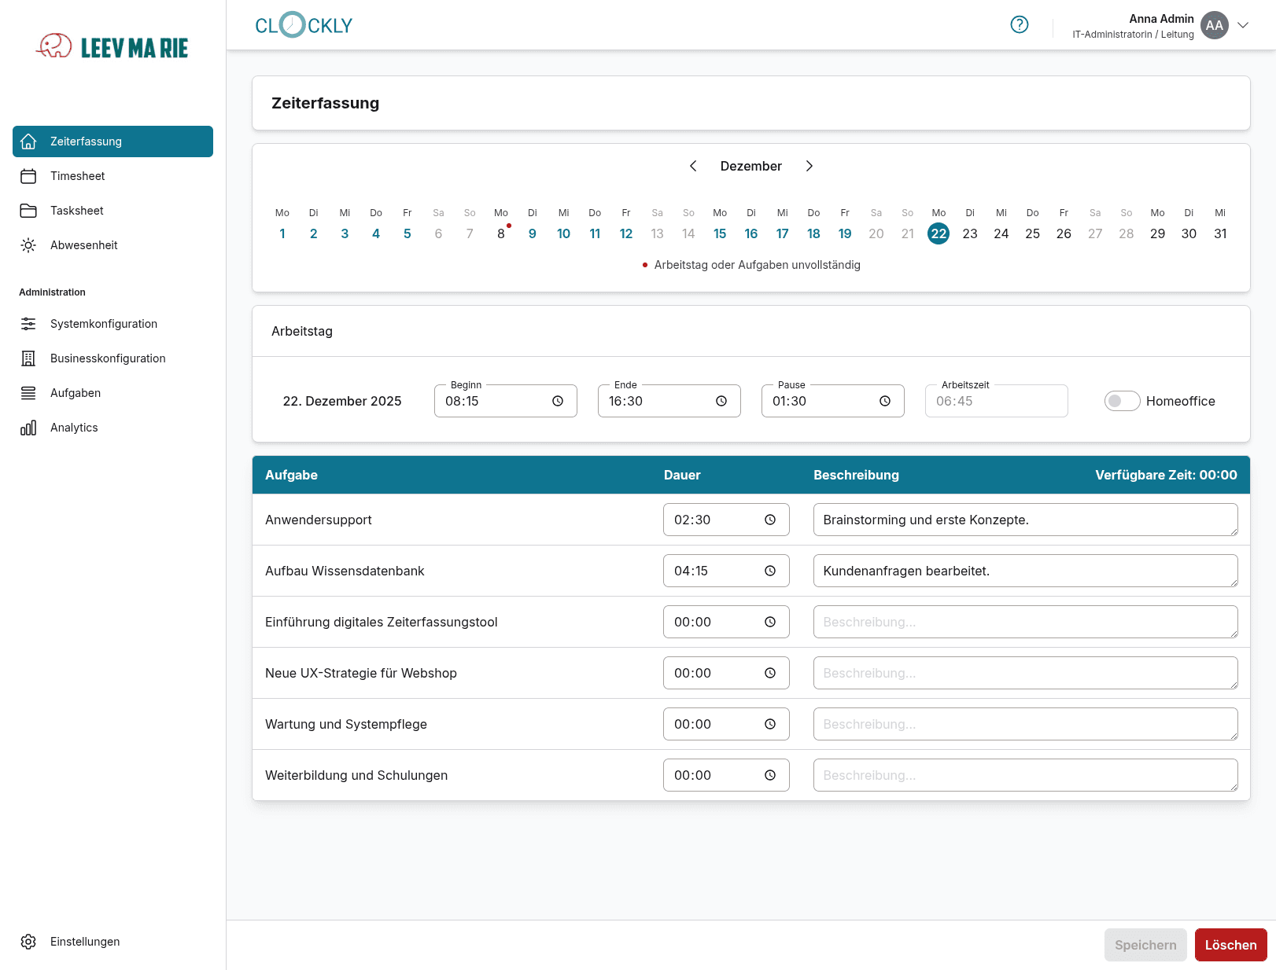This screenshot has width=1276, height=970.
Task: Open Timesheet in the sidebar
Action: point(77,176)
